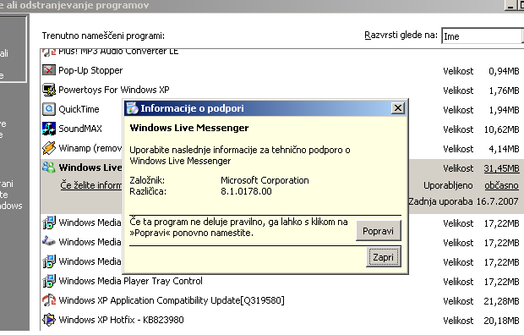Select Windows Media Player Tray Control entry
Image resolution: width=524 pixels, height=335 pixels.
point(131,281)
